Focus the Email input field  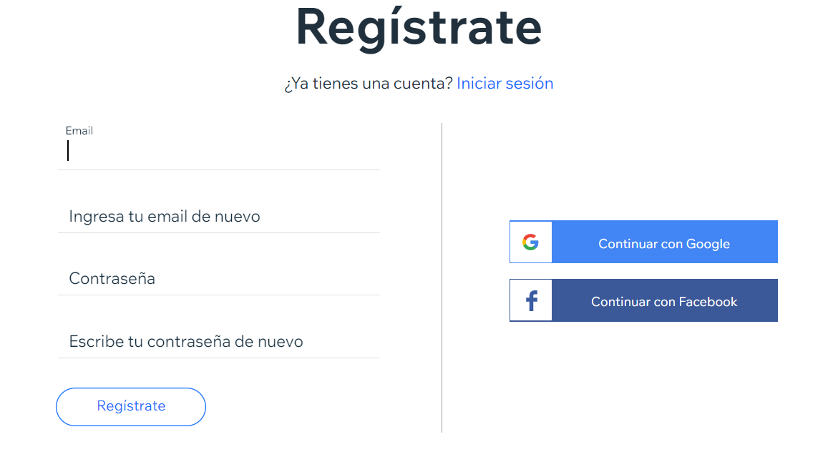point(218,151)
